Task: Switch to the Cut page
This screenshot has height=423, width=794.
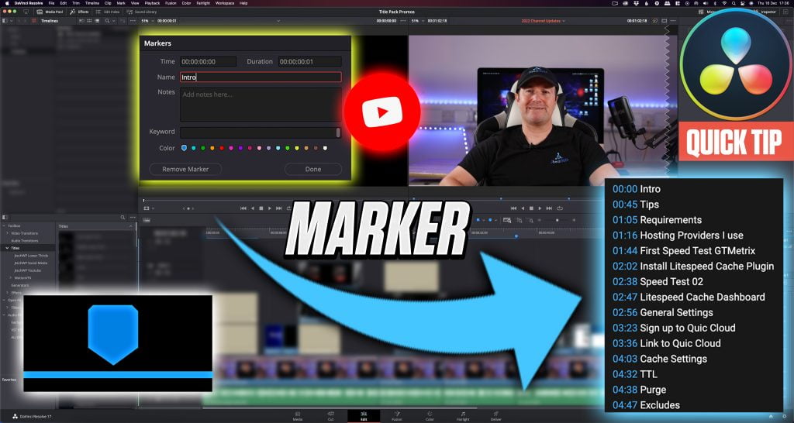Action: pos(330,416)
